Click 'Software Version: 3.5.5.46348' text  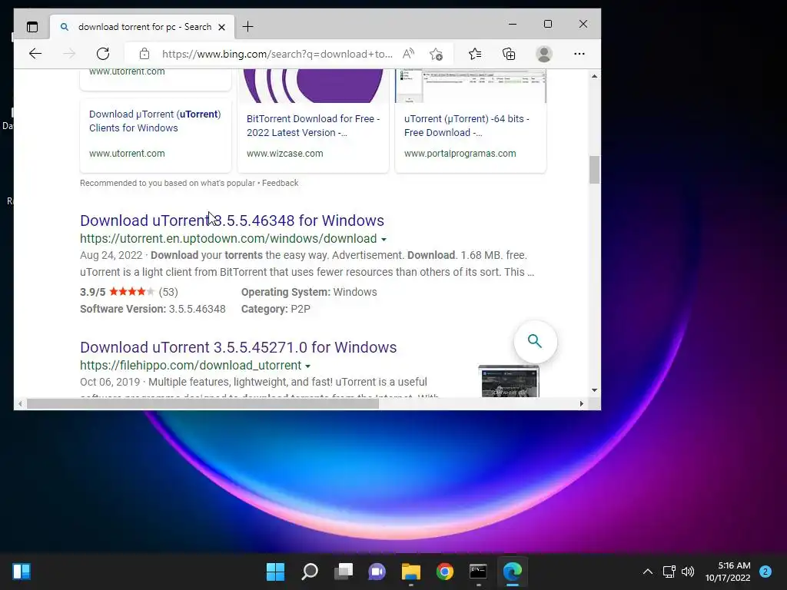(153, 309)
